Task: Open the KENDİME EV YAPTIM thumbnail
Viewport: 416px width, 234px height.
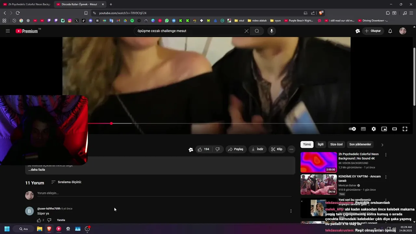Action: (x=318, y=185)
